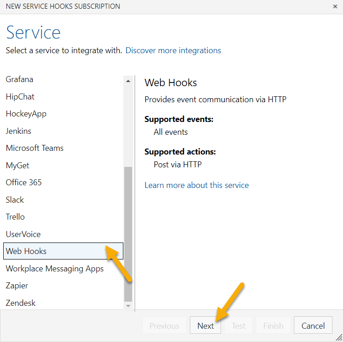
Task: Open Learn more about this service link
Action: (x=197, y=185)
